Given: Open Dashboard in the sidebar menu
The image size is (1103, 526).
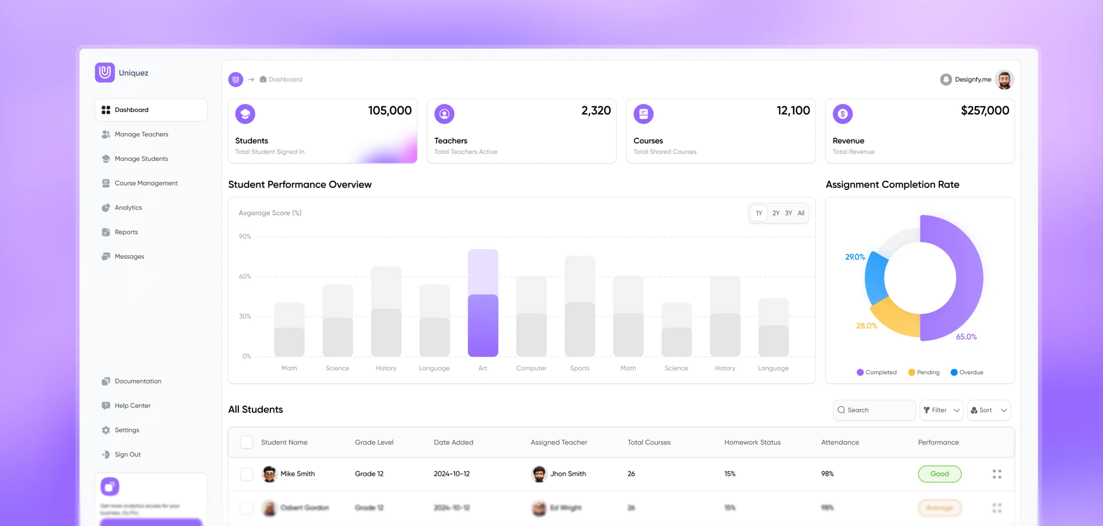Looking at the screenshot, I should click(x=151, y=110).
